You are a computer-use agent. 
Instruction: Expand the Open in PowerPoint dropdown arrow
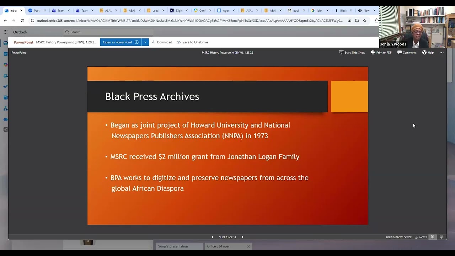[145, 42]
